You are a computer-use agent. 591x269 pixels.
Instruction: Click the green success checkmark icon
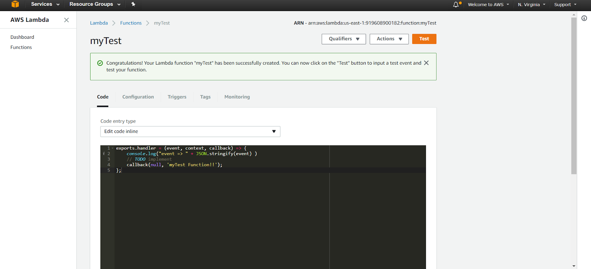100,63
